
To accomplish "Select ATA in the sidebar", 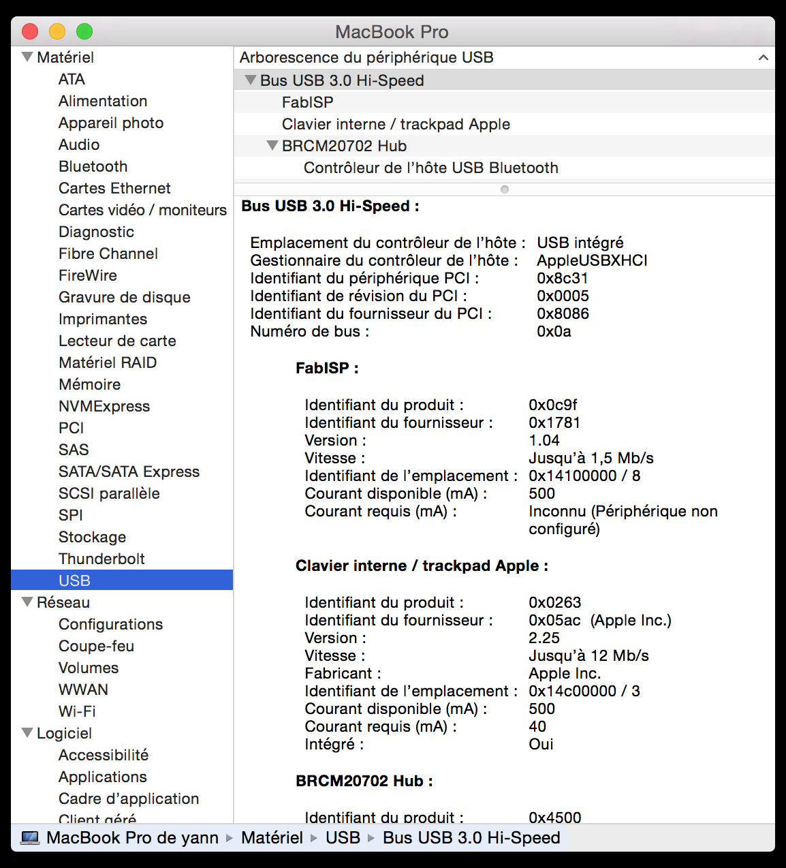I will pyautogui.click(x=72, y=79).
